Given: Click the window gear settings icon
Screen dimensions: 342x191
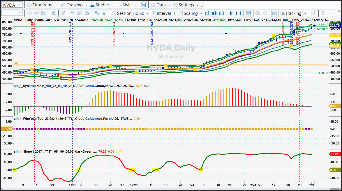Looking at the screenshot, I should tap(104, 13).
